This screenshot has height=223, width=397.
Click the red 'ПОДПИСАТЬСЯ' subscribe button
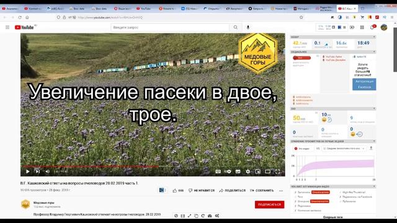click(269, 204)
